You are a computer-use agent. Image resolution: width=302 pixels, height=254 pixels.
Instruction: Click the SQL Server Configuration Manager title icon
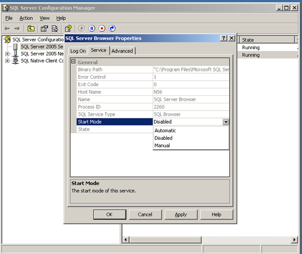(6, 8)
